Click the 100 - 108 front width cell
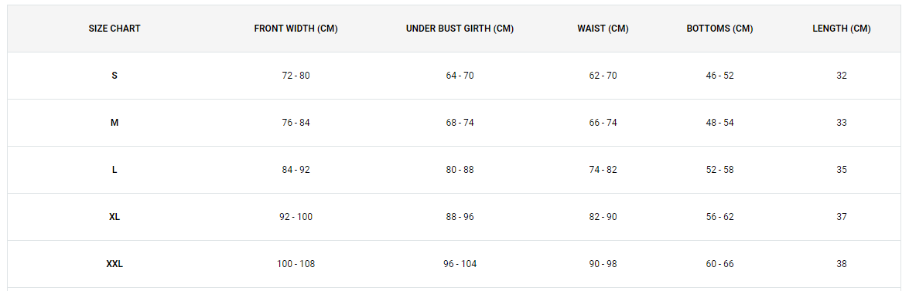The height and width of the screenshot is (291, 909). [x=296, y=264]
